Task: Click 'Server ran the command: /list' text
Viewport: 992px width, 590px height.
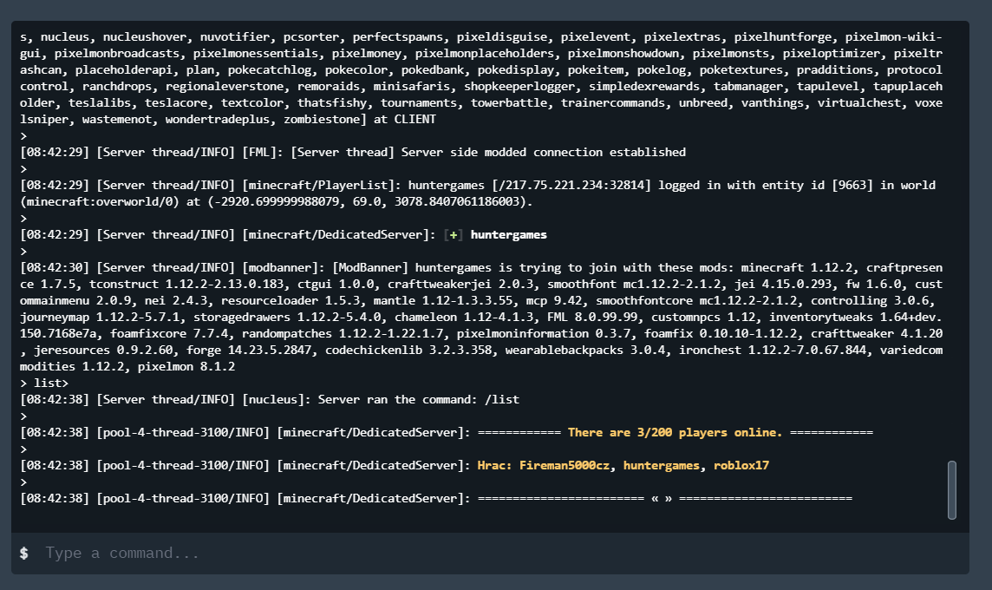Action: 418,399
